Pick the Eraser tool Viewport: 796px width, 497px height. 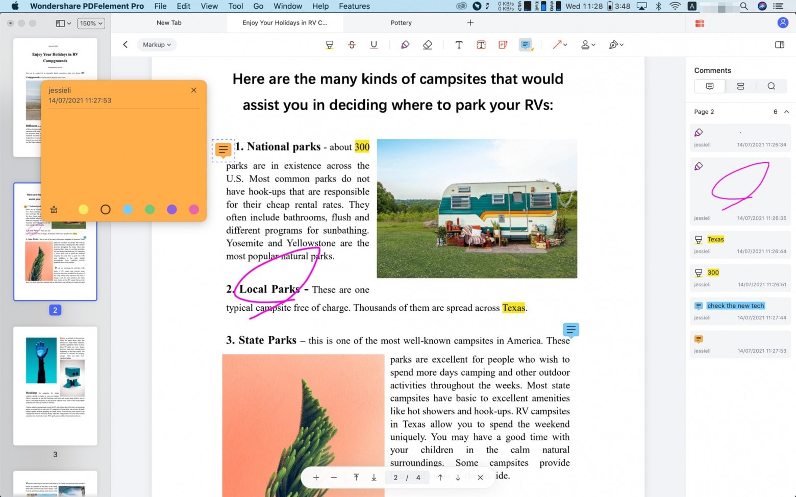click(x=428, y=45)
